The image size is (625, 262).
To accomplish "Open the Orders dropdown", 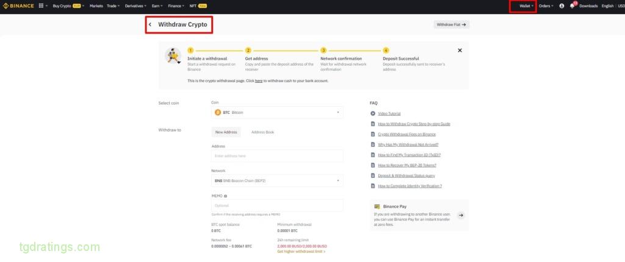I will (546, 6).
